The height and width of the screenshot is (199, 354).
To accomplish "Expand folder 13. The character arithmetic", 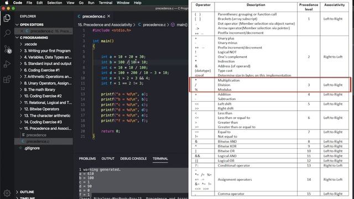I will point(47,116).
